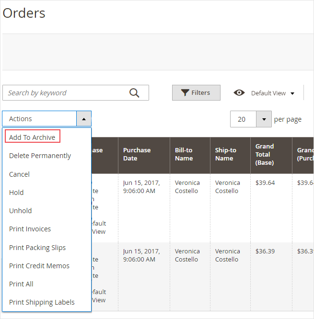Open the Filters panel
This screenshot has height=319, width=314.
tap(196, 93)
